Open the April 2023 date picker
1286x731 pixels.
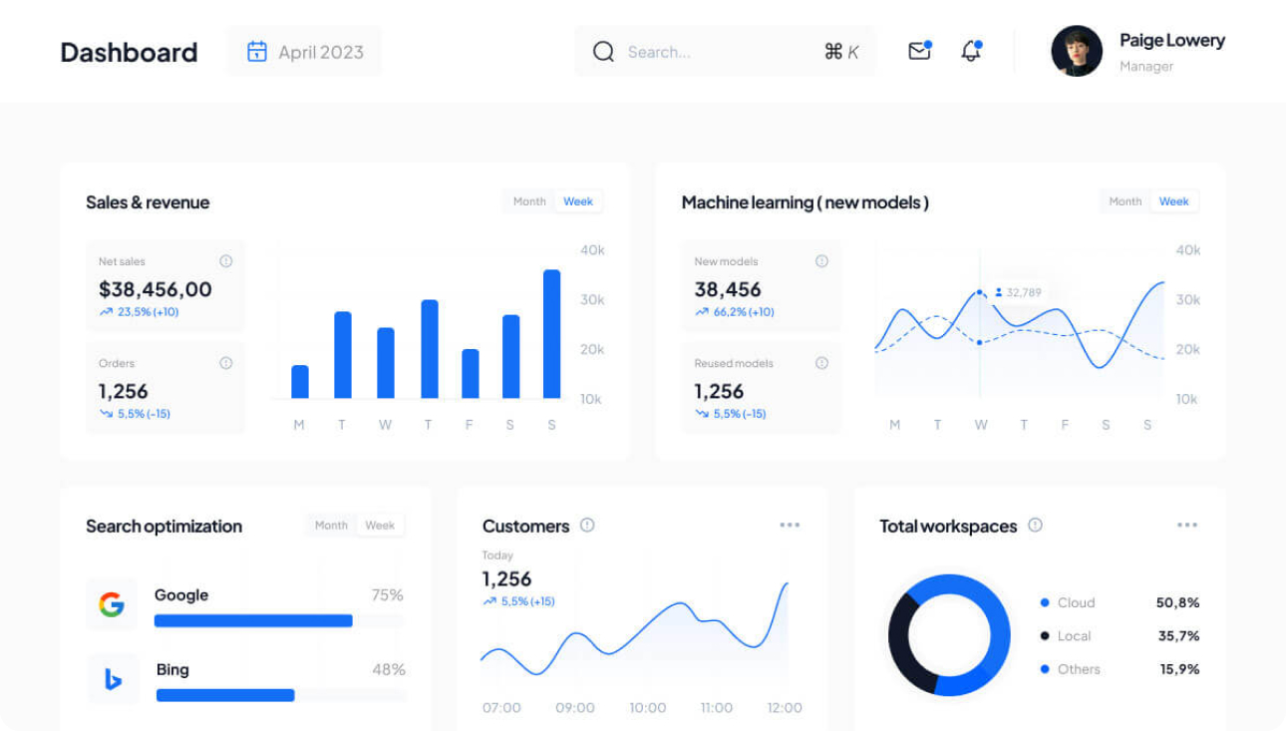click(305, 52)
